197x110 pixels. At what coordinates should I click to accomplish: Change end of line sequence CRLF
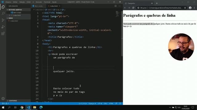click(106, 104)
